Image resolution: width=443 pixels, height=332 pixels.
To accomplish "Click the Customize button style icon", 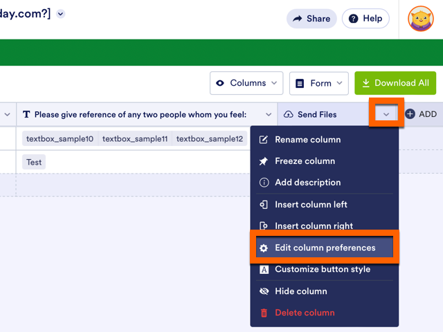I will pyautogui.click(x=264, y=270).
